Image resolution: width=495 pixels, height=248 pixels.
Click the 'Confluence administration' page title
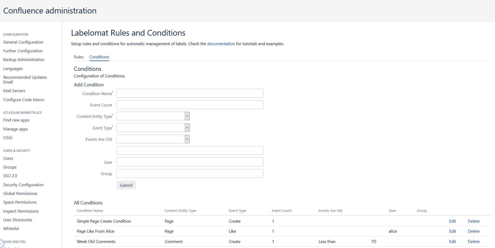click(50, 10)
